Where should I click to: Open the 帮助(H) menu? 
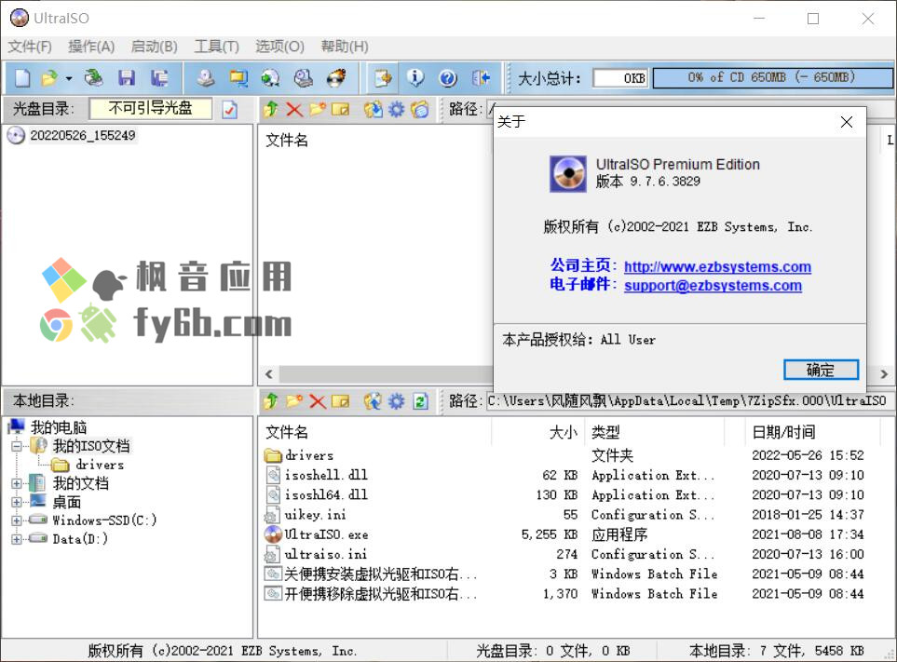pos(345,47)
